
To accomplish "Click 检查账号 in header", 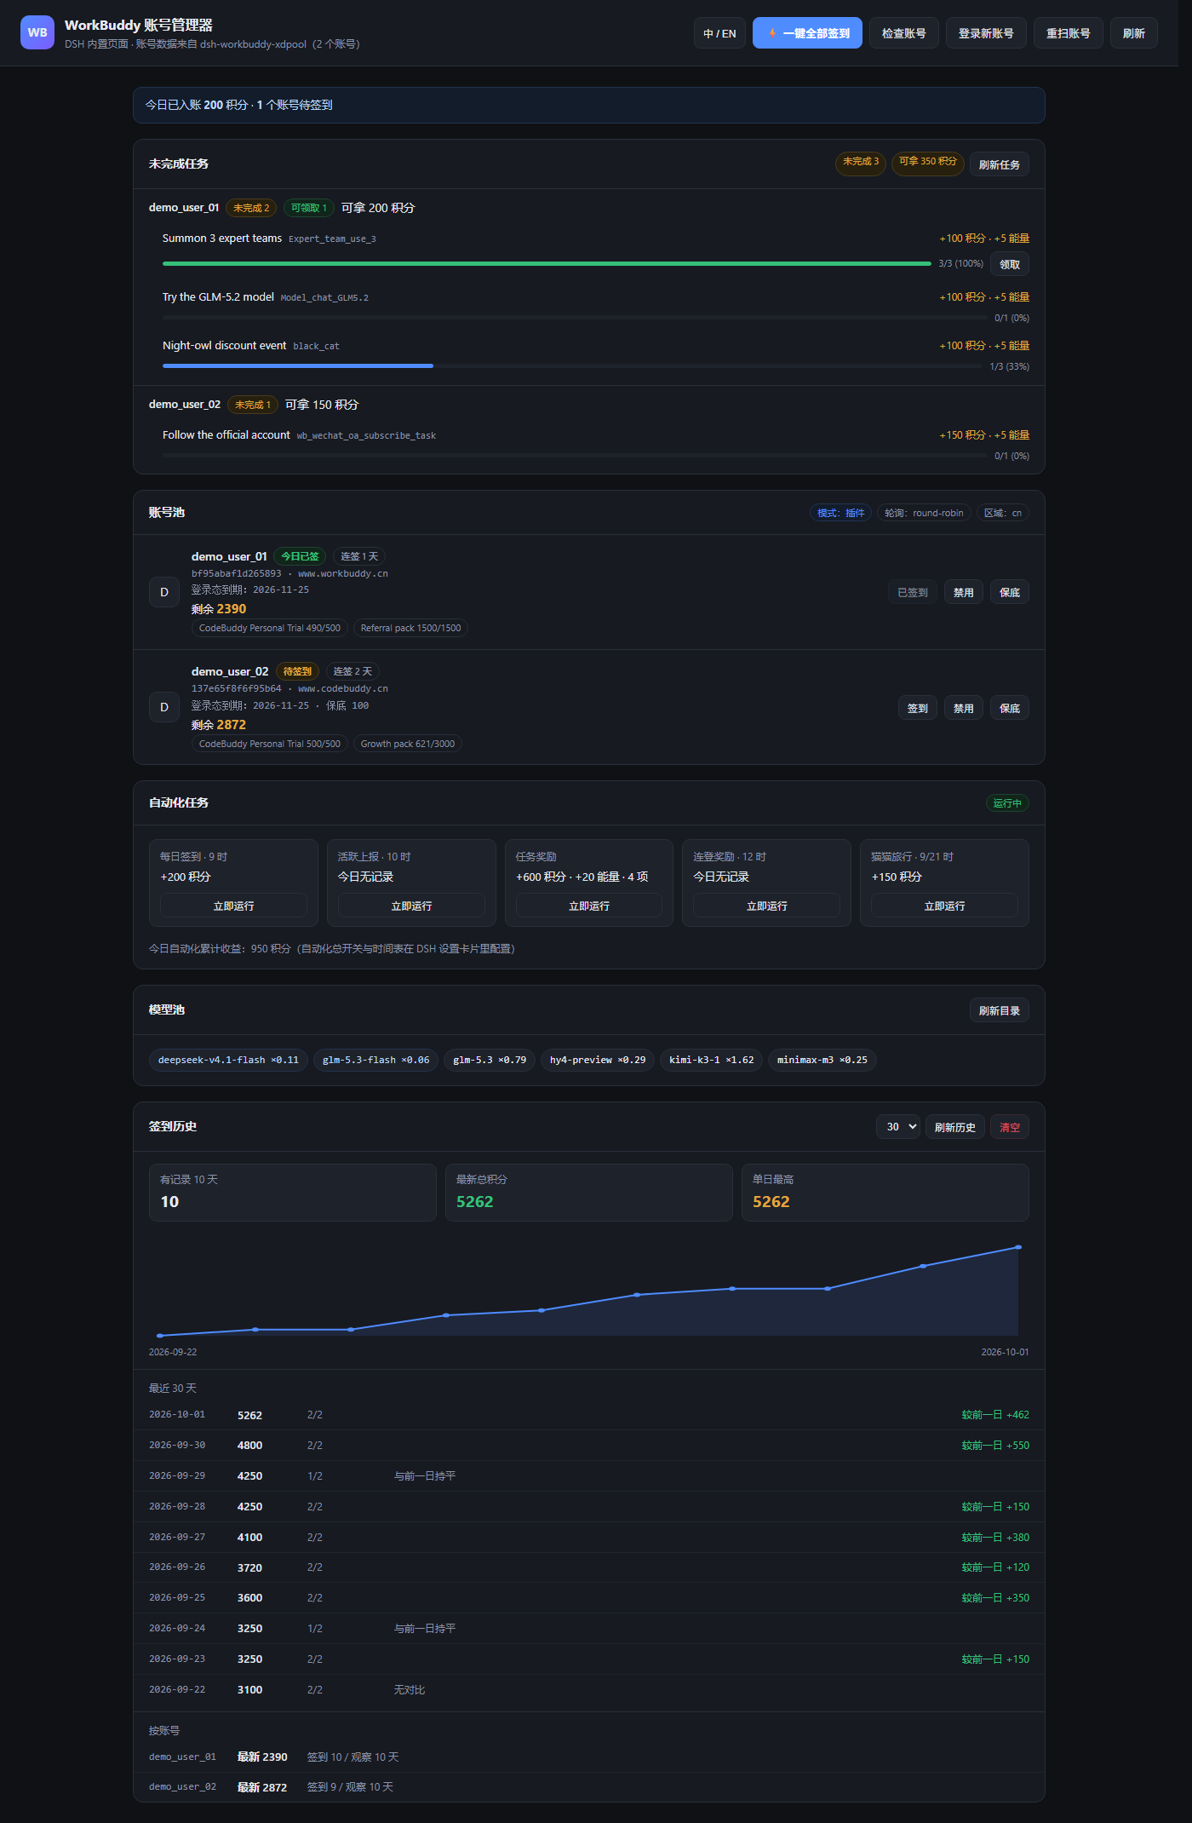I will [903, 33].
